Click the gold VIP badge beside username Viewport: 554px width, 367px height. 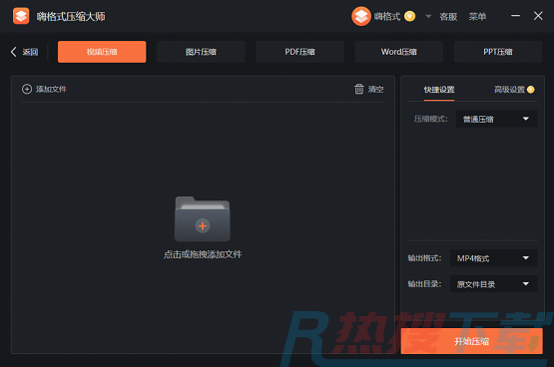pyautogui.click(x=410, y=16)
